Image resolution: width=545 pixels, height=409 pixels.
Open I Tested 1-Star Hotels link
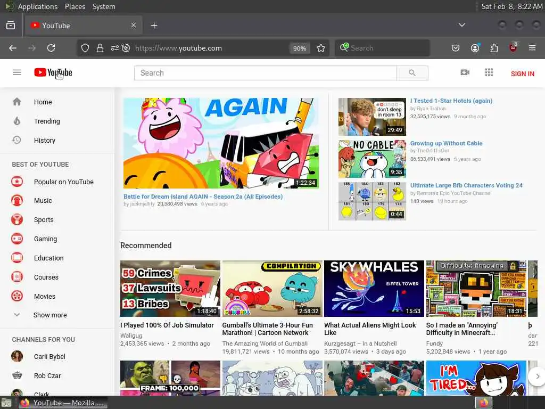coord(451,101)
